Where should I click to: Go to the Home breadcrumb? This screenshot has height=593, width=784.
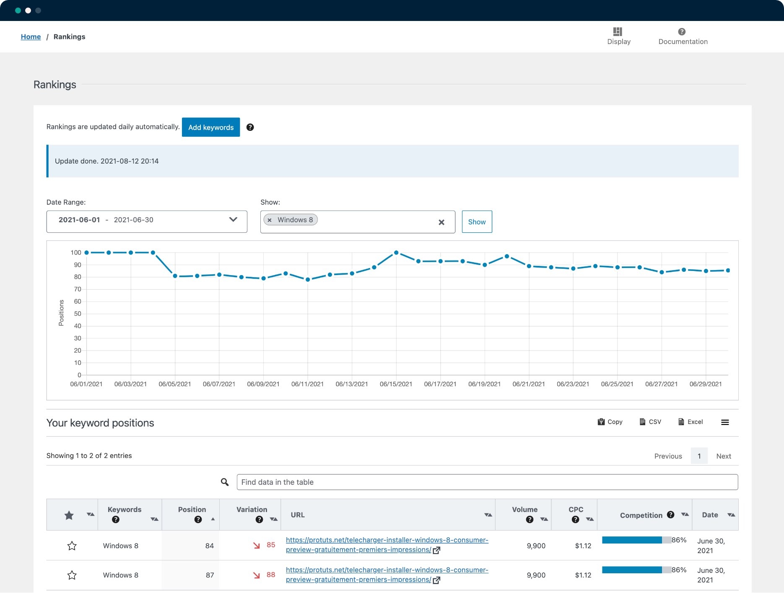31,36
